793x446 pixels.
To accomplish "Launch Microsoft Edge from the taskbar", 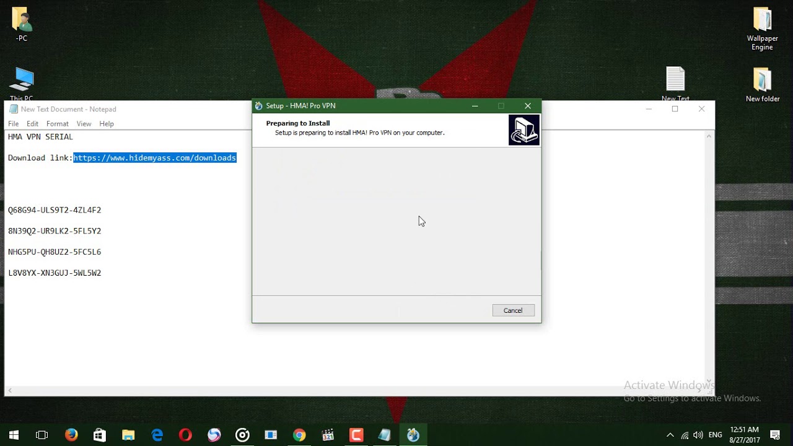I will coord(157,435).
